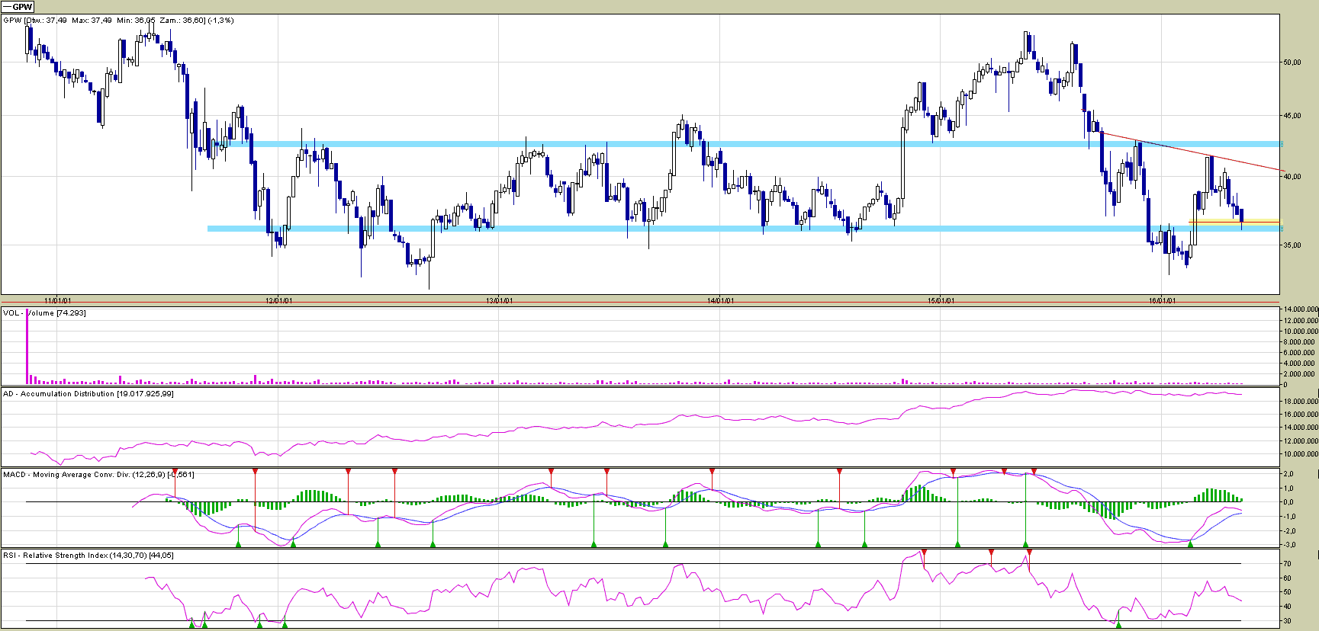
Task: Click the 12/01/01 date axis label
Action: point(278,300)
